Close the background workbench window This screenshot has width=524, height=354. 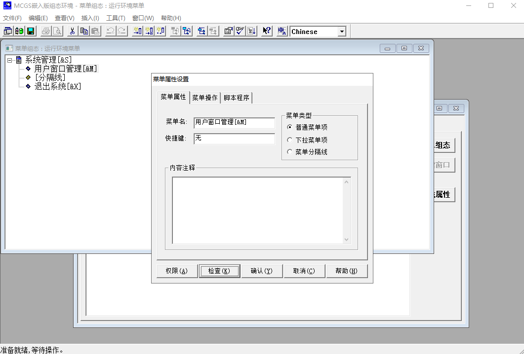456,108
